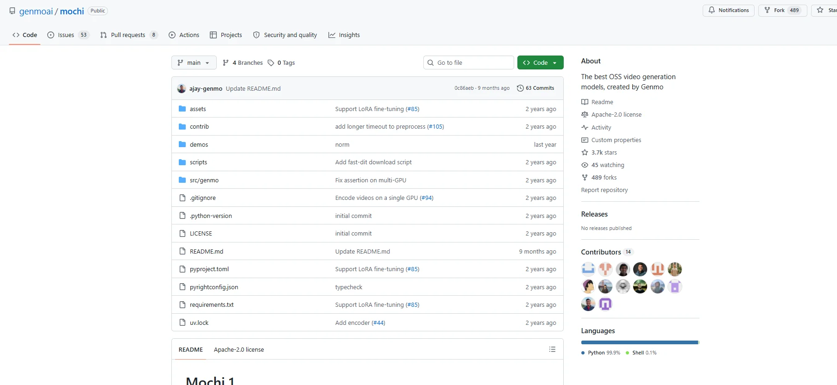The height and width of the screenshot is (385, 837).
Task: View the Insights tab
Action: click(344, 35)
